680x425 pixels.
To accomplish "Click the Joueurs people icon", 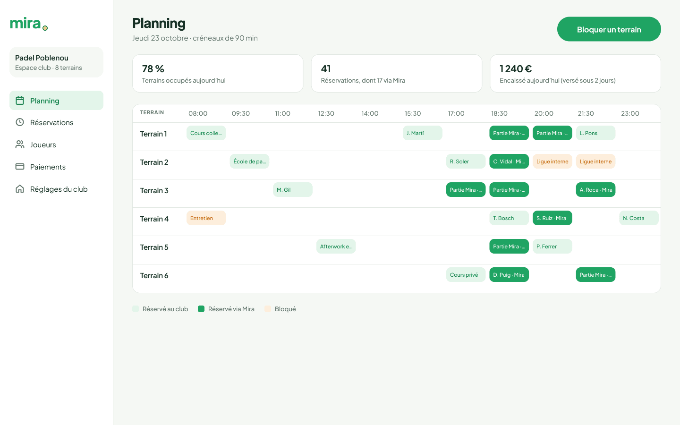I will tap(20, 144).
